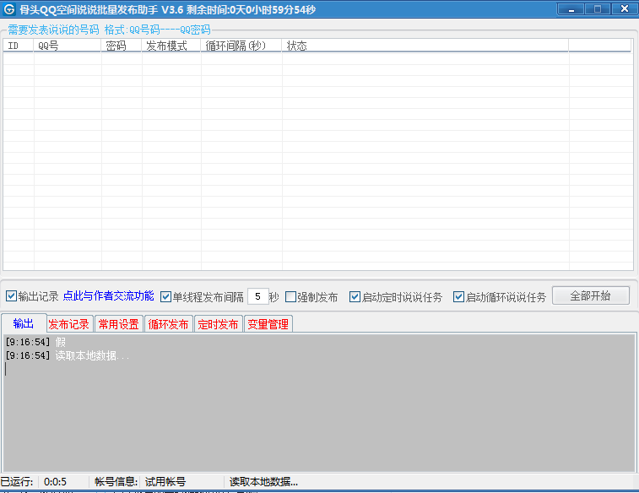Click the QQ号 column header
This screenshot has width=639, height=493.
click(x=68, y=46)
